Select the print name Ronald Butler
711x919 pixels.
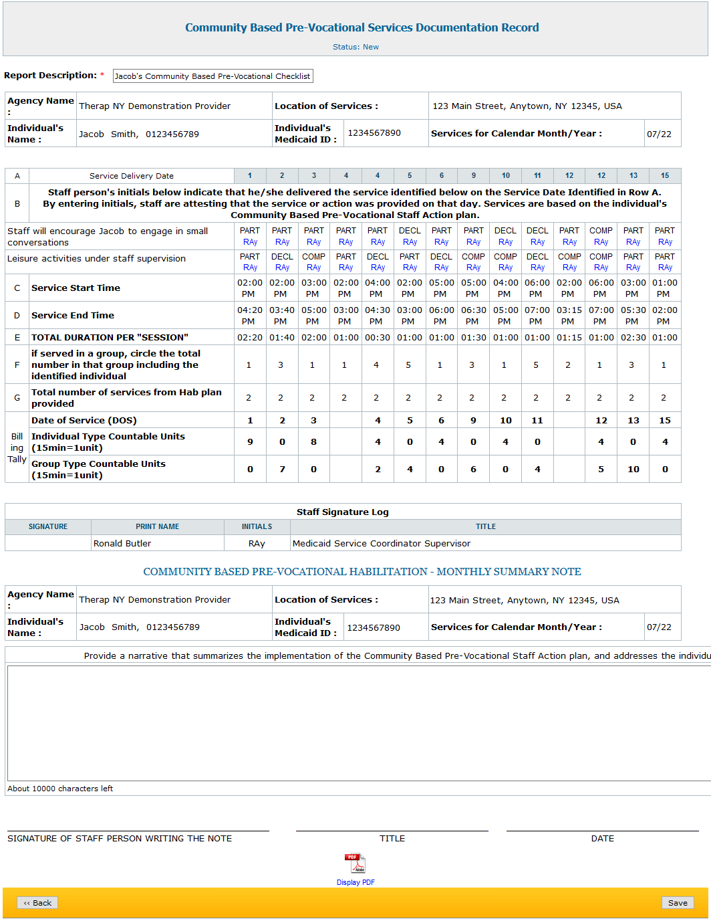click(122, 544)
